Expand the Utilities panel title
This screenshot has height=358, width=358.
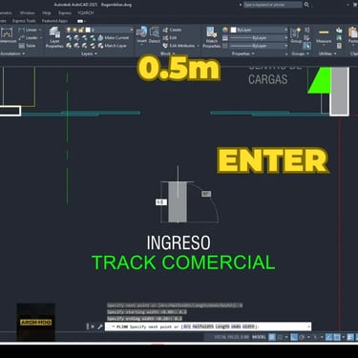point(327,53)
